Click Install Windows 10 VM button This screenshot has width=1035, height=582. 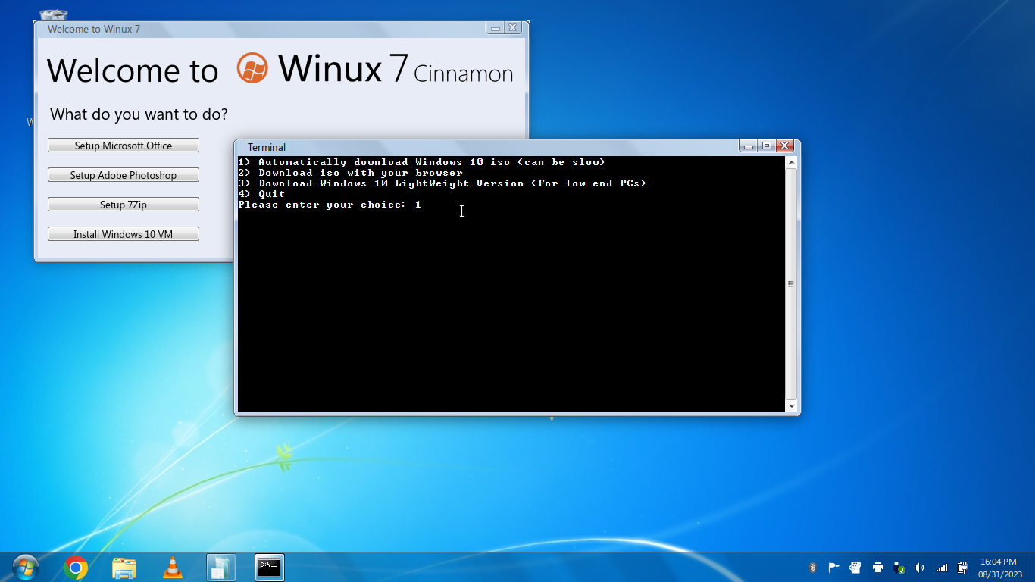tap(124, 234)
